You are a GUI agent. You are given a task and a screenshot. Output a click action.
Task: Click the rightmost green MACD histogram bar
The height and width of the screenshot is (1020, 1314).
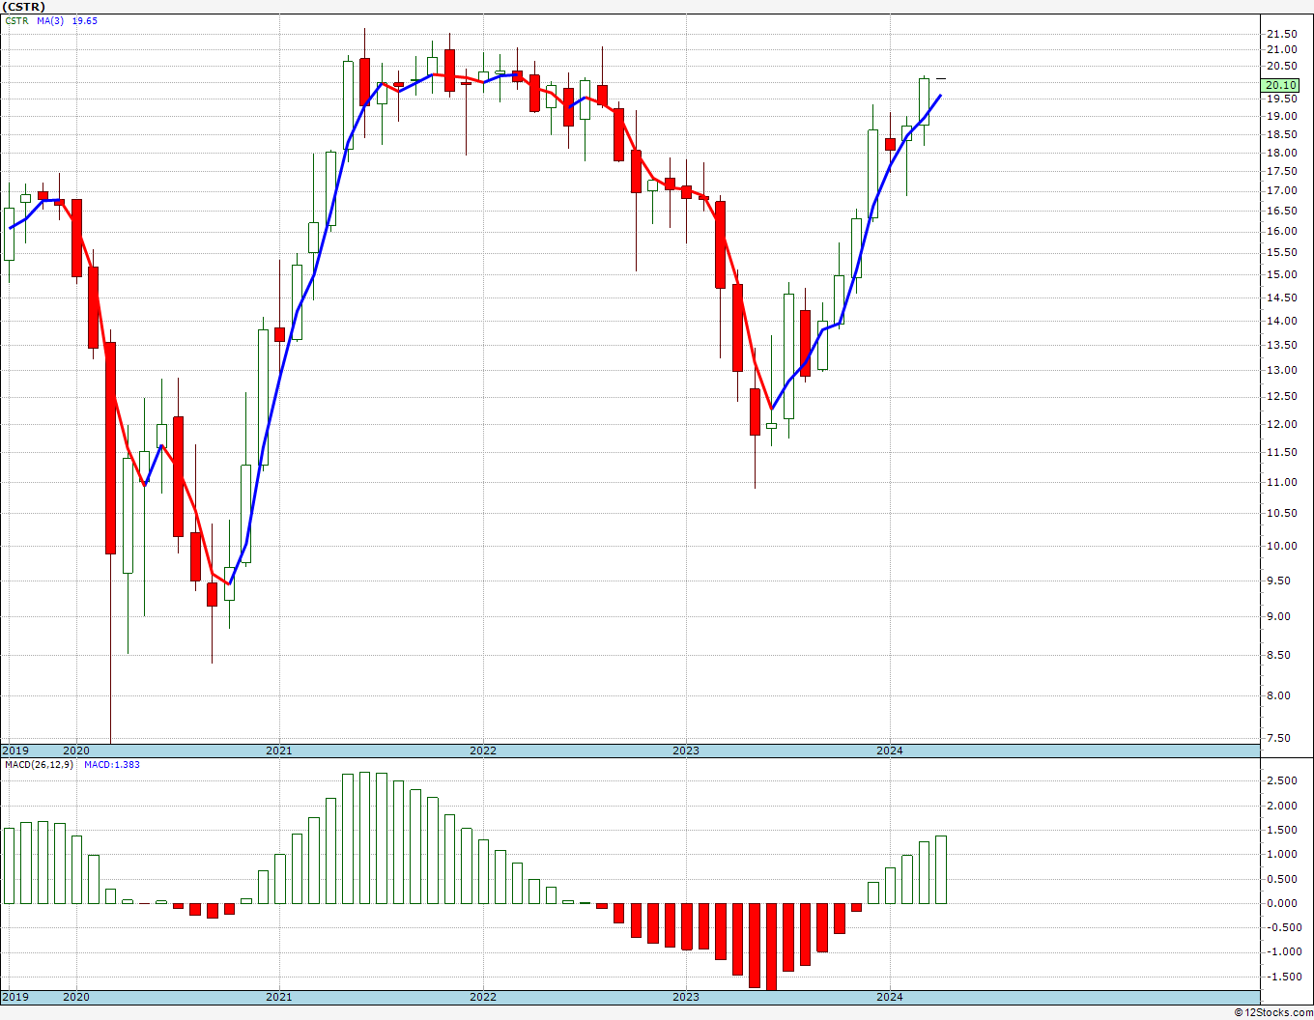click(x=941, y=869)
